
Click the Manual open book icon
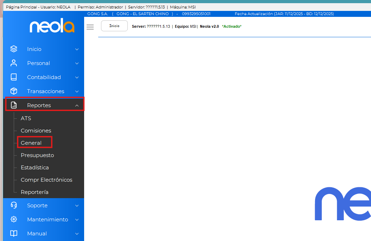click(14, 234)
